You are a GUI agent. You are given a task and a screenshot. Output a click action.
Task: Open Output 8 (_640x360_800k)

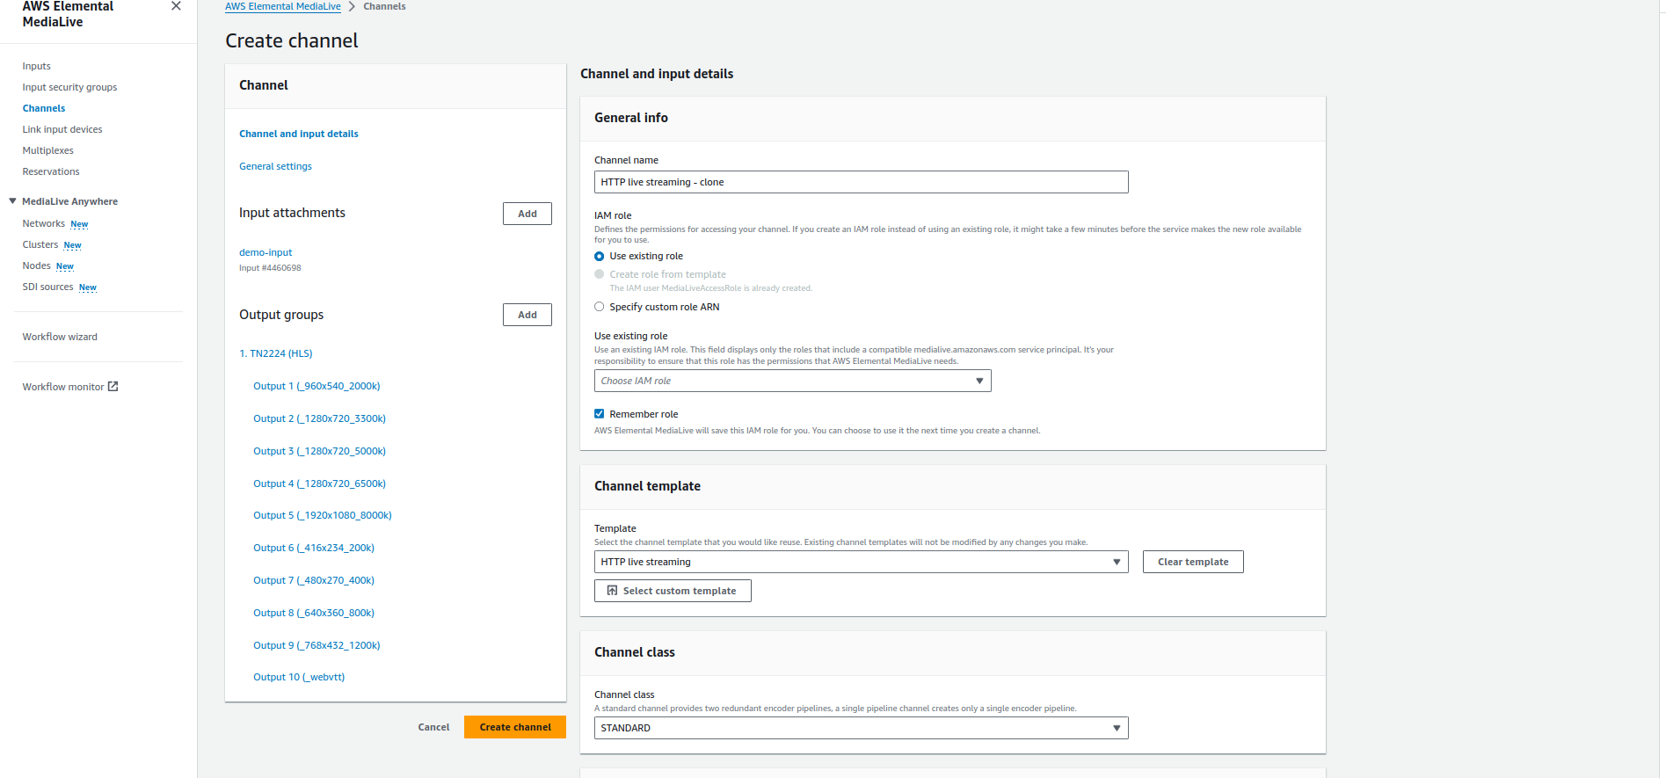pyautogui.click(x=314, y=613)
